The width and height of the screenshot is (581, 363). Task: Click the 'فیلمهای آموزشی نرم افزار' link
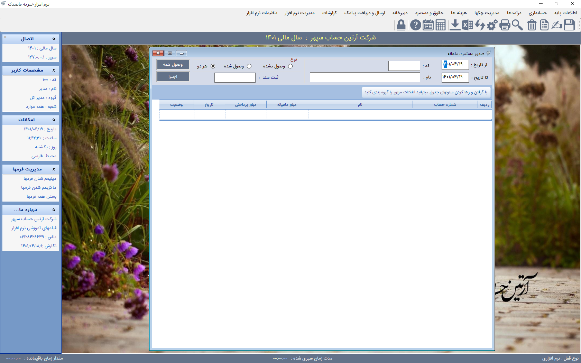tap(34, 228)
